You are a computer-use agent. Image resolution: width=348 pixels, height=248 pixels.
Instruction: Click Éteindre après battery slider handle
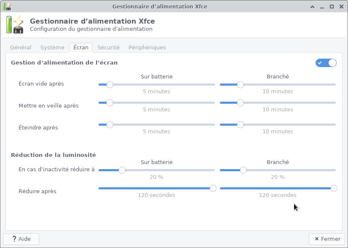click(110, 125)
